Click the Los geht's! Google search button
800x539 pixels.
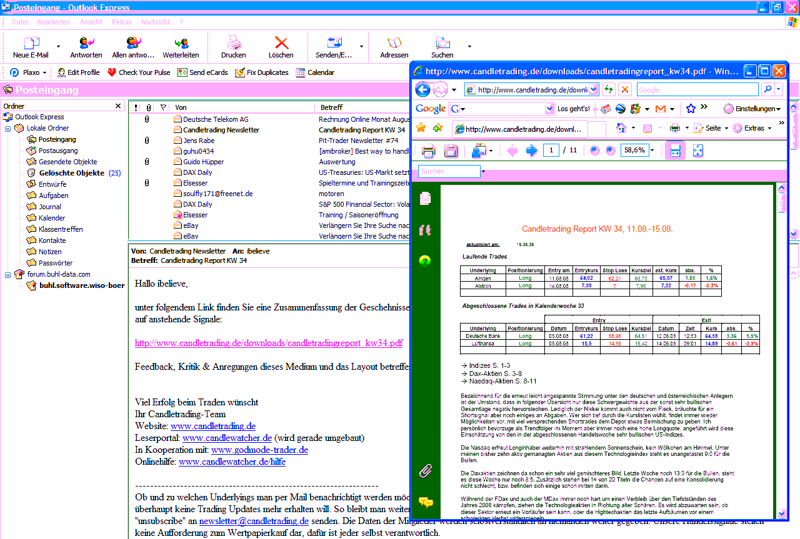[573, 109]
